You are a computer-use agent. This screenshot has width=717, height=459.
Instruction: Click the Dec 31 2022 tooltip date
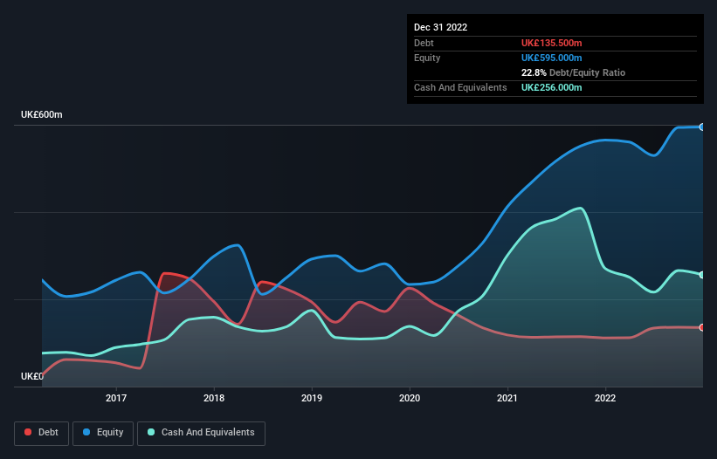point(441,27)
